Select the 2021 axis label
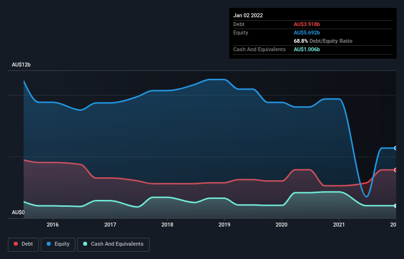The width and height of the screenshot is (404, 259). 339,225
